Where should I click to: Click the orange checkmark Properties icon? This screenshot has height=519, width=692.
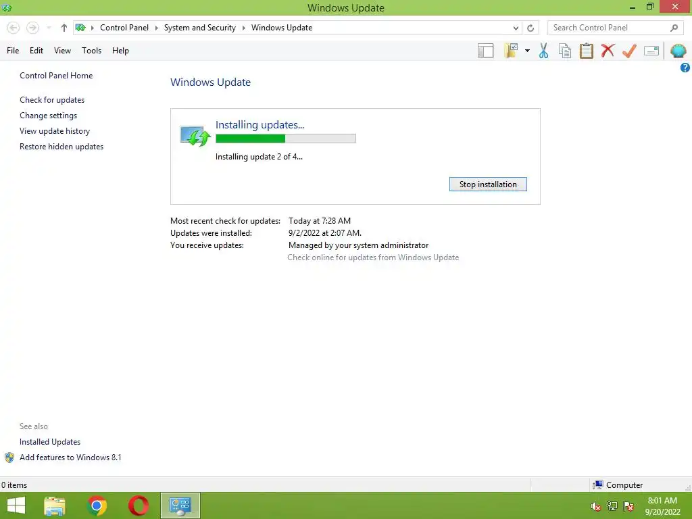coord(629,51)
